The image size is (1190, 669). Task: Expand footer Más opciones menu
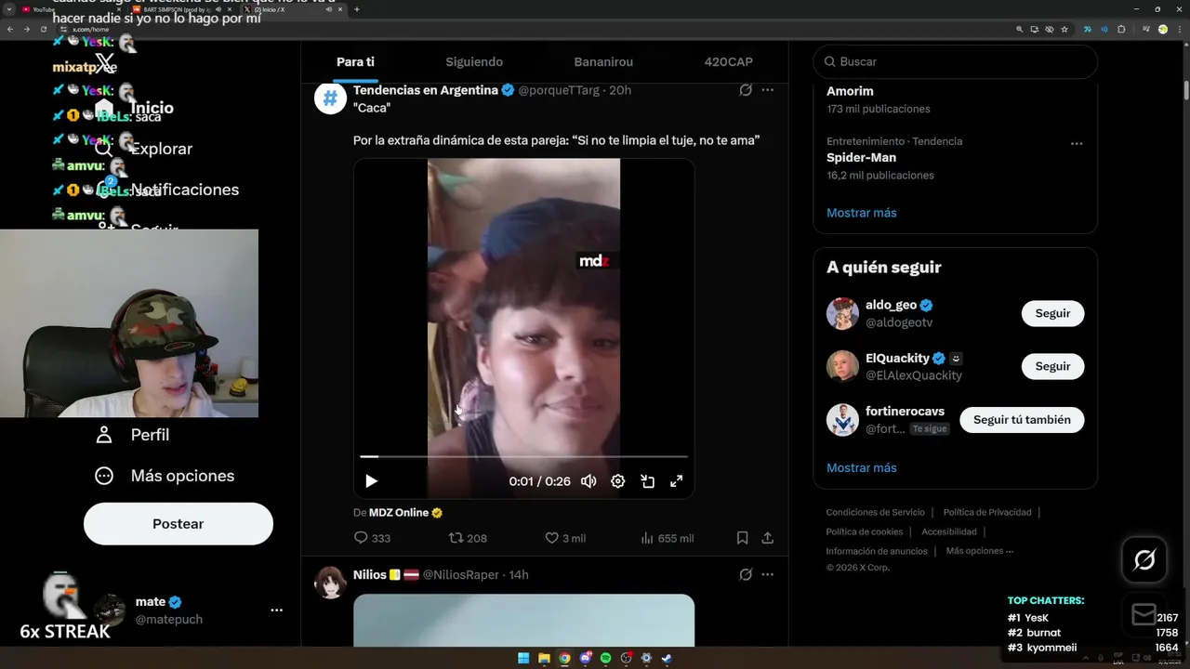pos(979,551)
